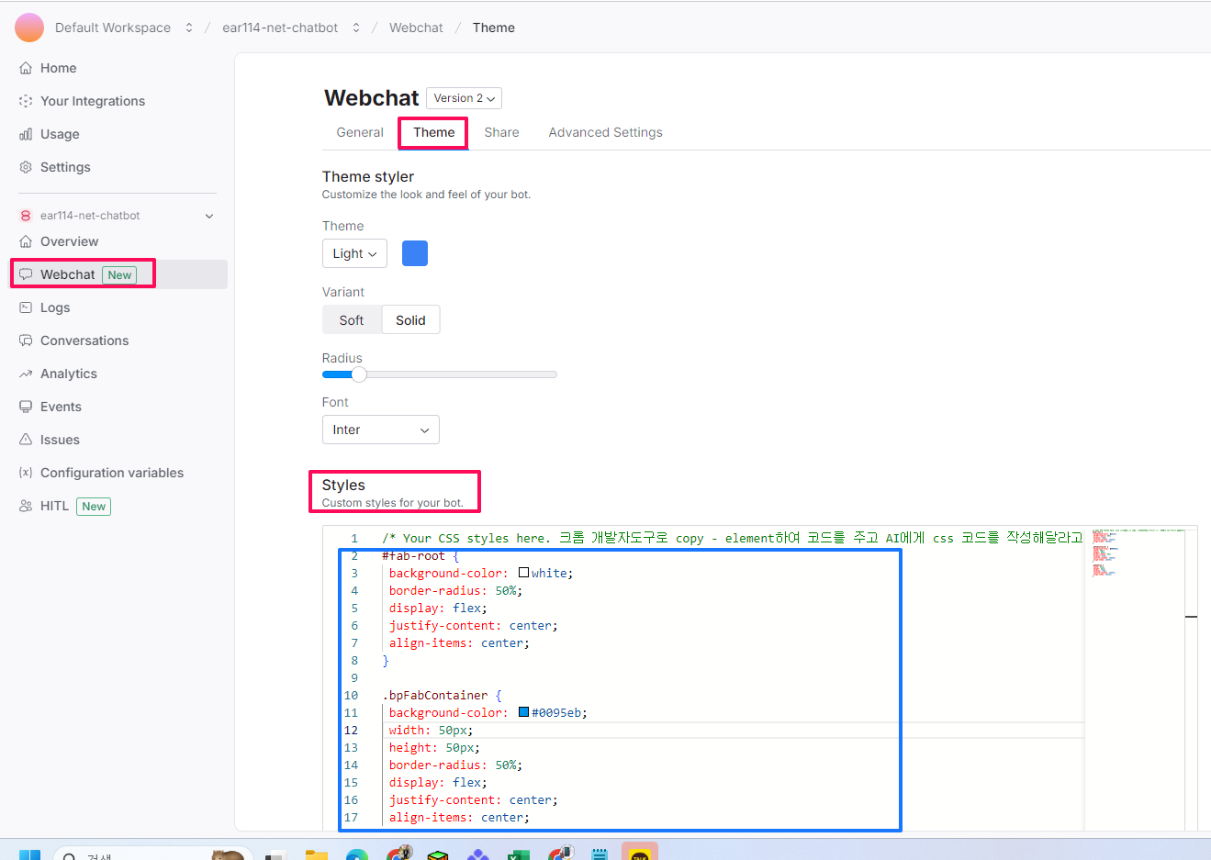Expand the Inter font selector

click(380, 430)
